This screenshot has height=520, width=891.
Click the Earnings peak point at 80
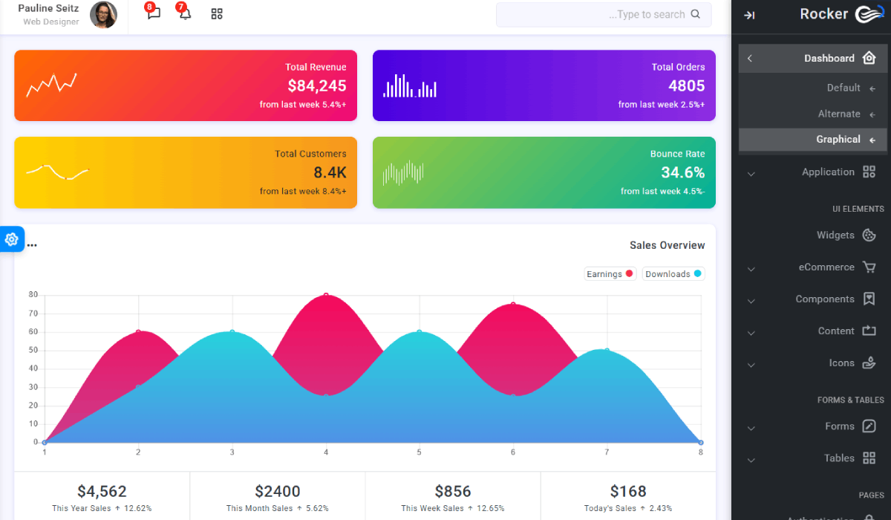click(x=326, y=295)
